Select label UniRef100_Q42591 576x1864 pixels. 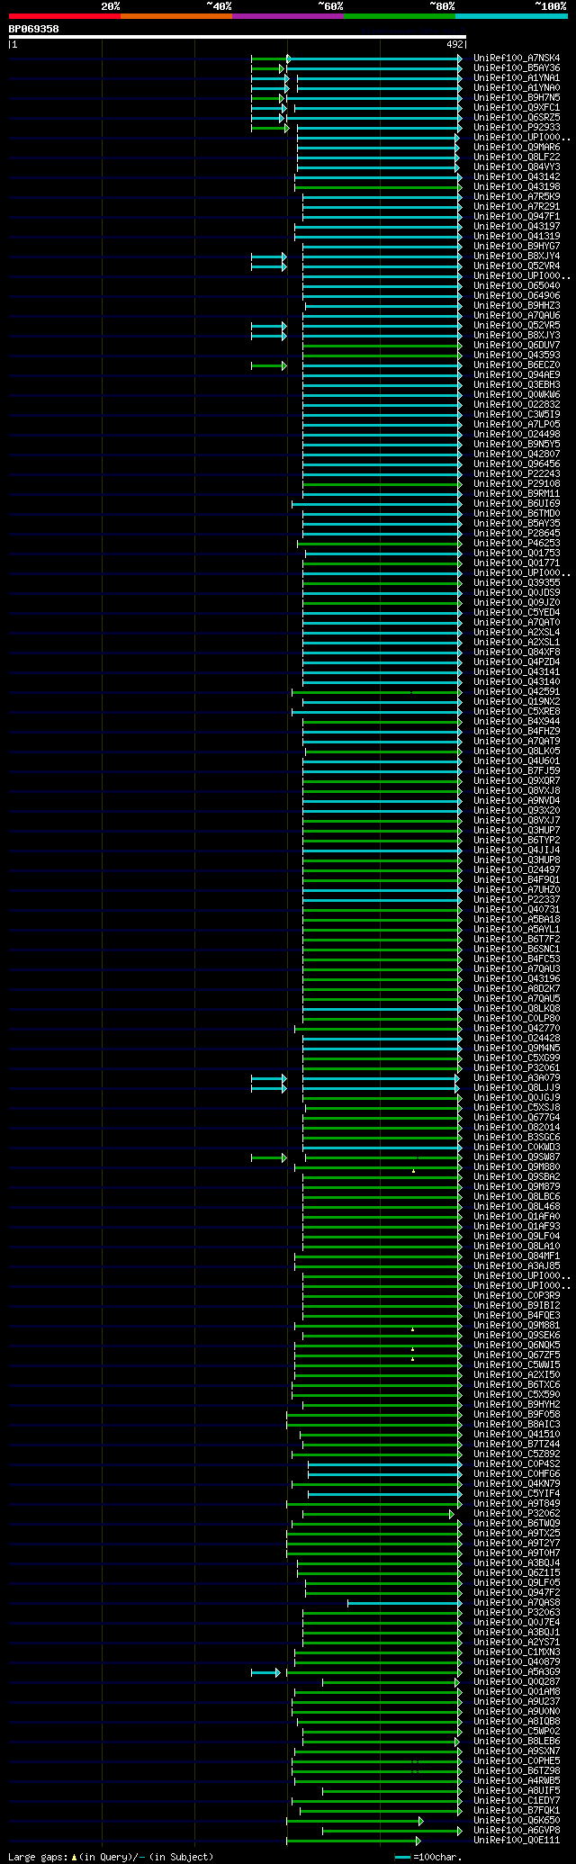click(x=517, y=692)
